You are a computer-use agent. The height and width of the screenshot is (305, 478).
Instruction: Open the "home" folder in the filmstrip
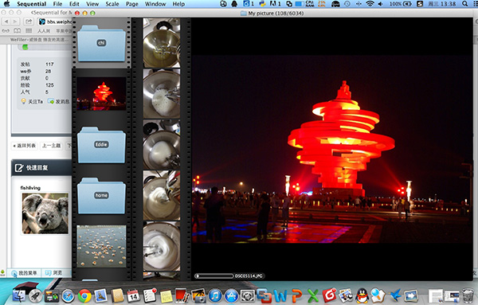click(101, 196)
